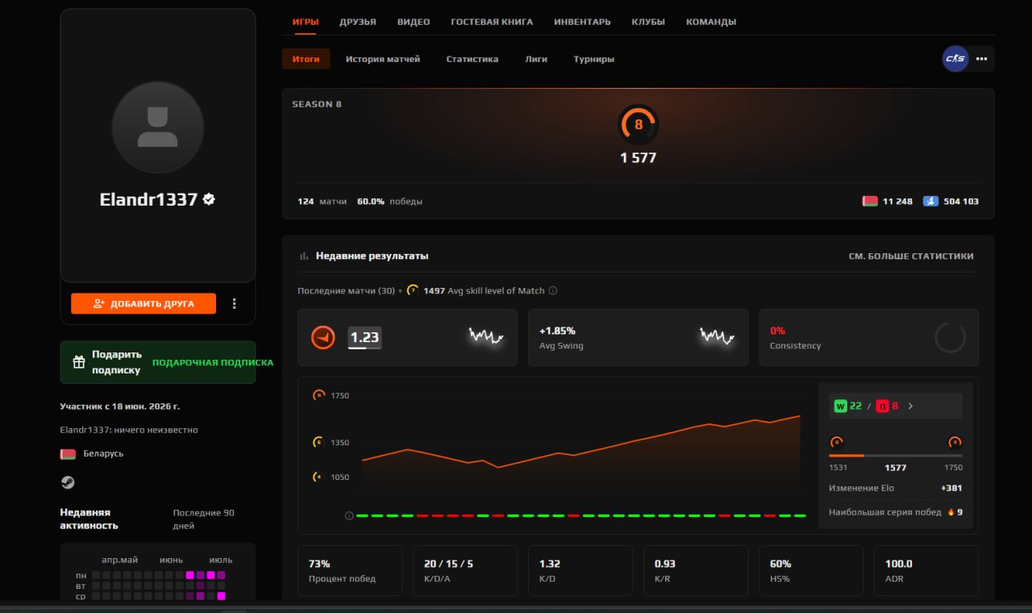1032x613 pixels.
Task: Click the Последние 90 дней label
Action: point(204,519)
